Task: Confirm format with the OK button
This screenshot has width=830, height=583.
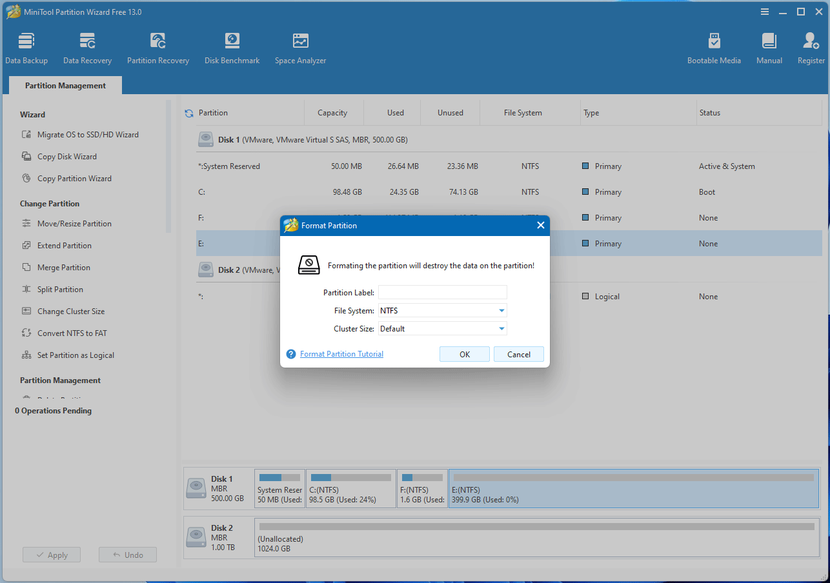Action: click(464, 354)
